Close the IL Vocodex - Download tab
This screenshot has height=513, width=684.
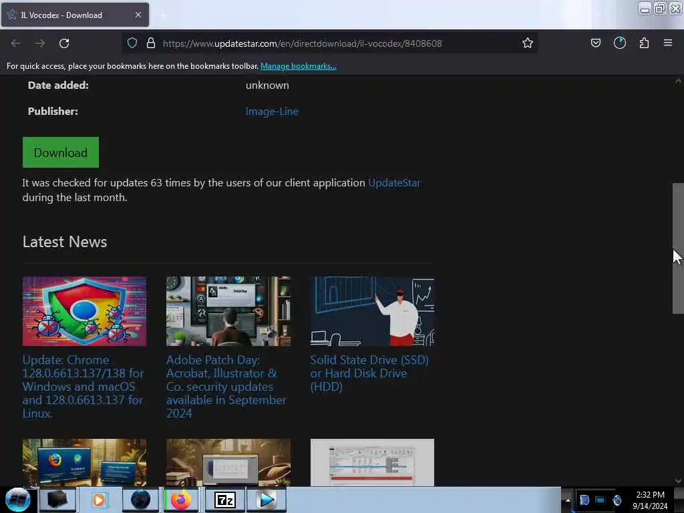[138, 15]
